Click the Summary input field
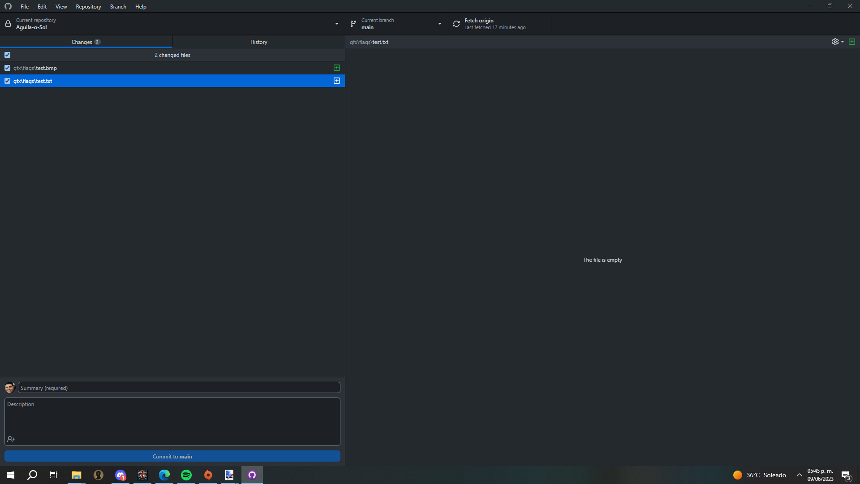 (179, 388)
